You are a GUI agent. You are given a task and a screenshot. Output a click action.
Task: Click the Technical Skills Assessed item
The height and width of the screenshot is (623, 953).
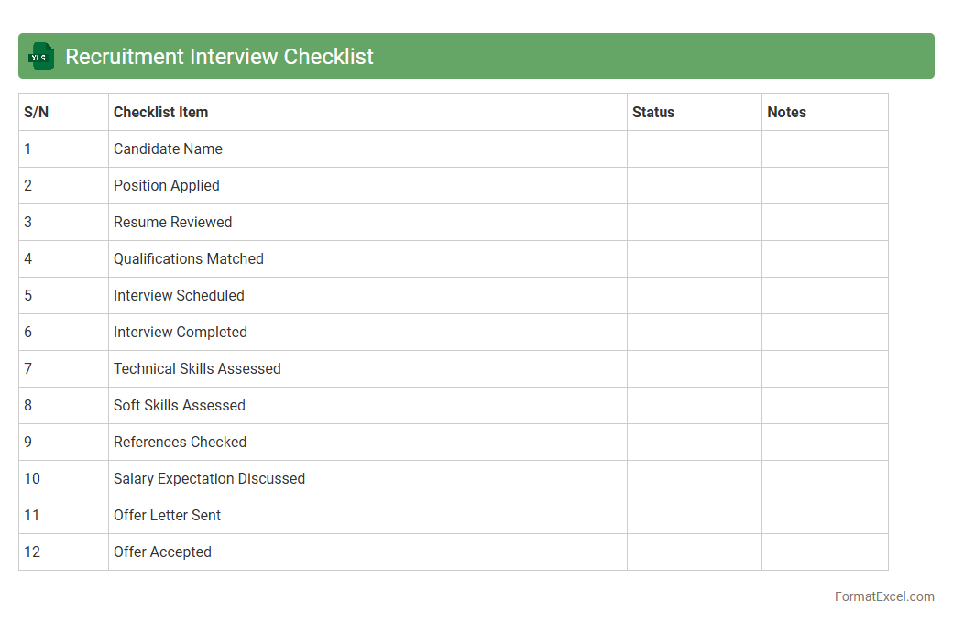(197, 369)
